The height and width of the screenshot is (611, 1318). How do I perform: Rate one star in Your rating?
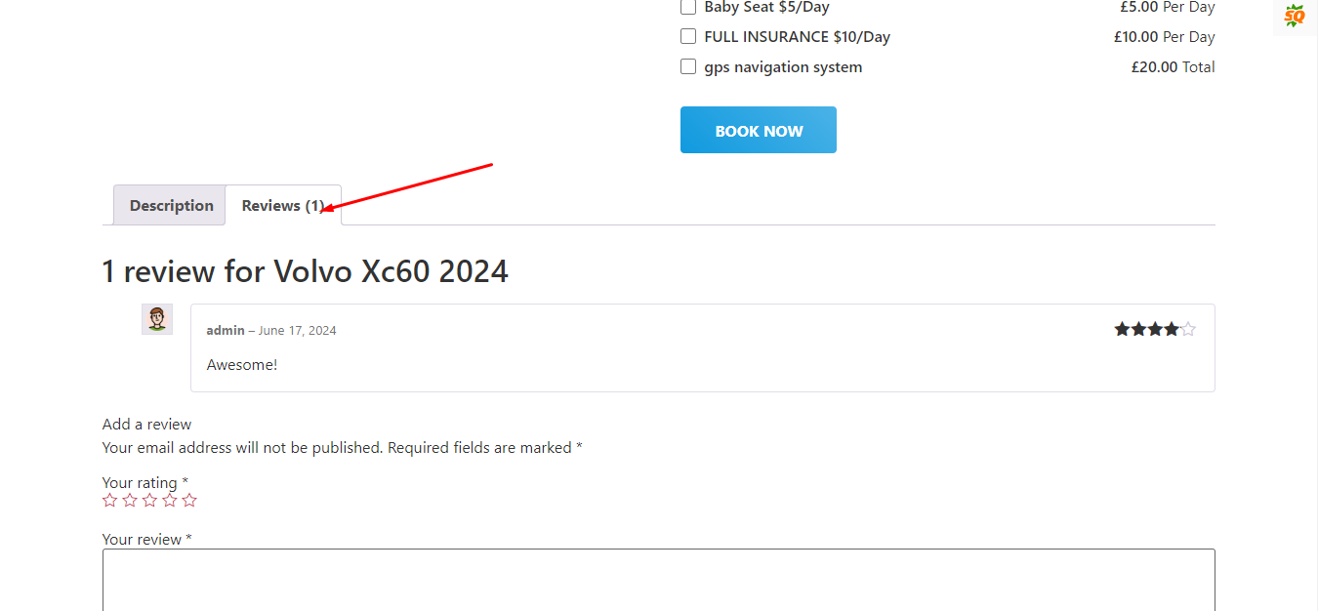click(x=110, y=500)
